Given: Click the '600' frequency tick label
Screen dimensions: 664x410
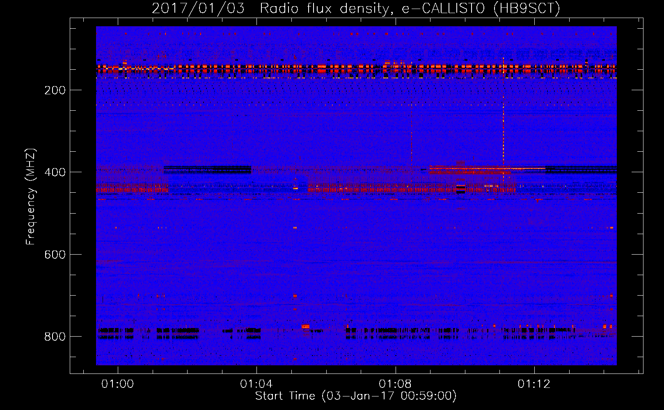Looking at the screenshot, I should (x=55, y=255).
